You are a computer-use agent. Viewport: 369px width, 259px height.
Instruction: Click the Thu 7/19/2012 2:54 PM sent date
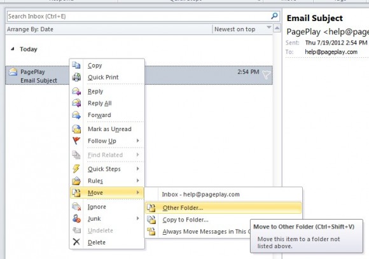click(336, 43)
